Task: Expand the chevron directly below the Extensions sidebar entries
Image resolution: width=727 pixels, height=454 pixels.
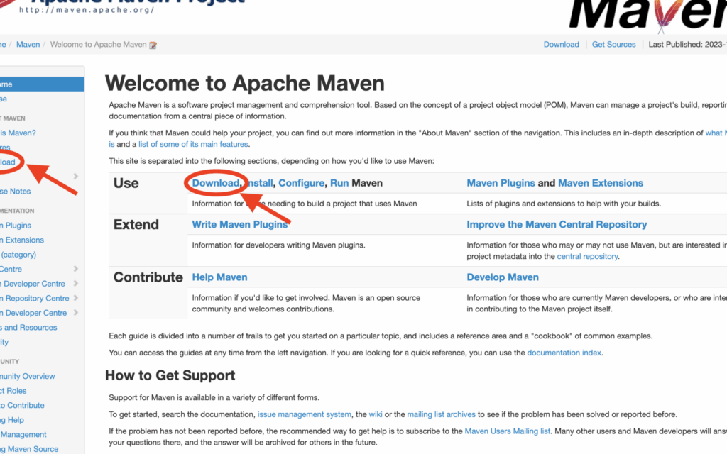Action: pos(76,269)
